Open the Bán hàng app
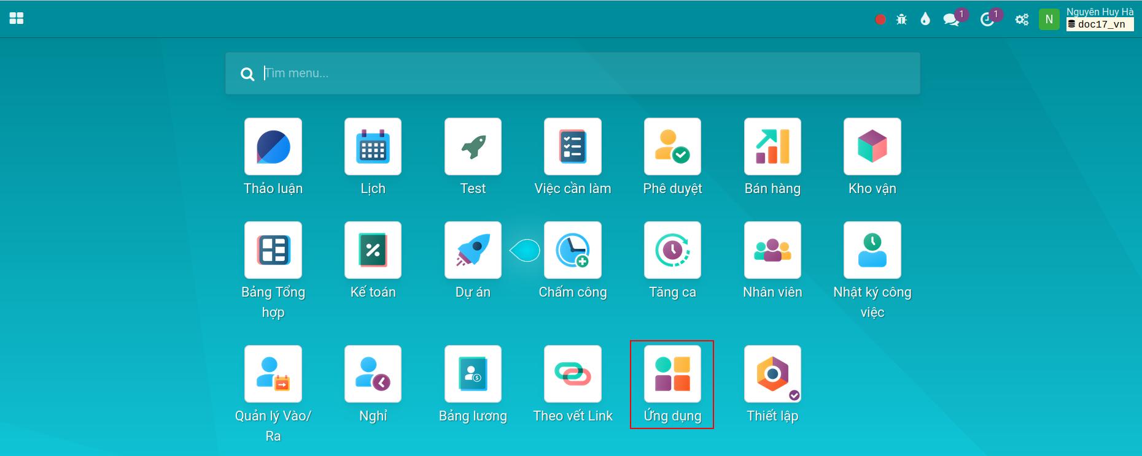The width and height of the screenshot is (1142, 456). click(x=772, y=146)
